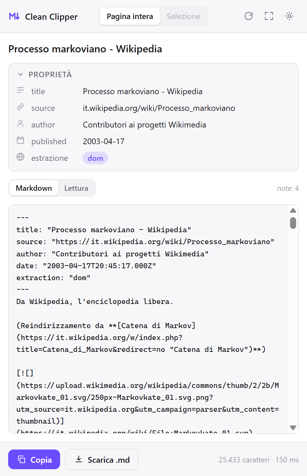This screenshot has height=476, width=307.
Task: Click the estrazione globe icon
Action: click(x=20, y=157)
